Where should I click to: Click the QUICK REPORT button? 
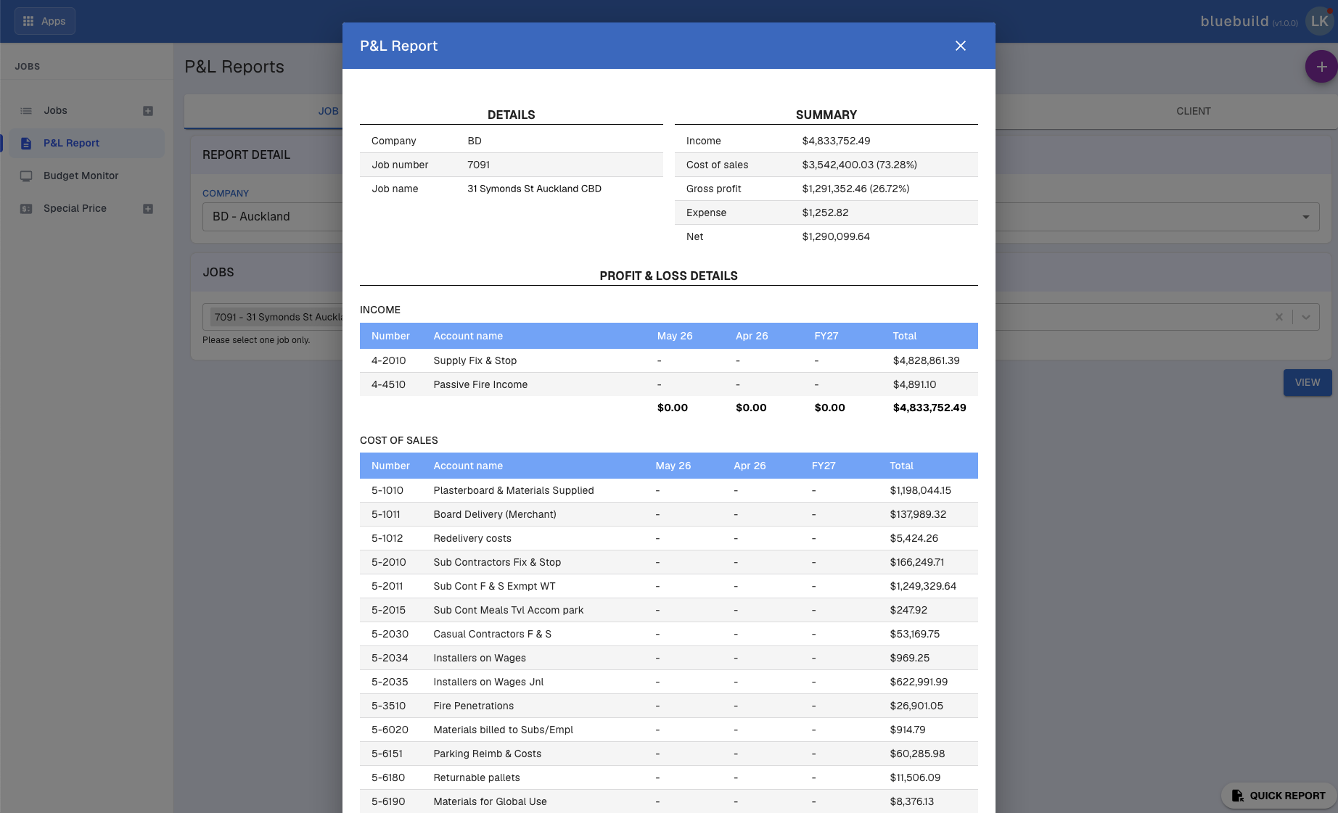coord(1279,796)
